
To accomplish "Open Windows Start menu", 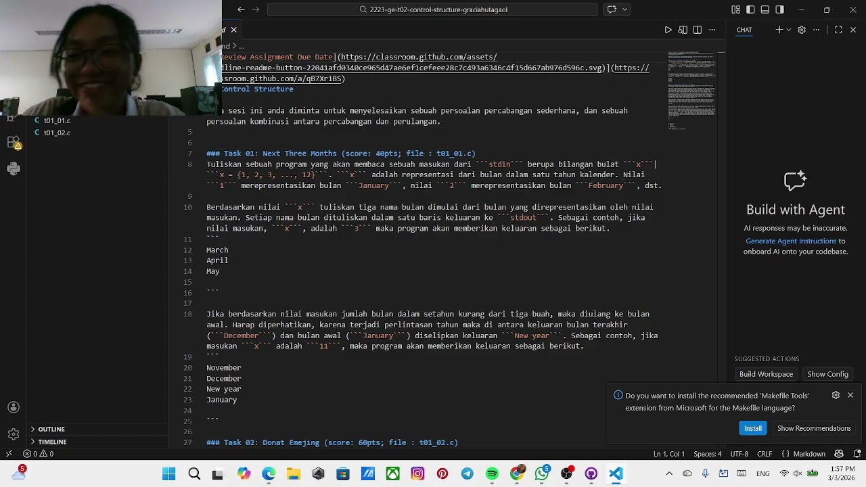I will pos(168,473).
